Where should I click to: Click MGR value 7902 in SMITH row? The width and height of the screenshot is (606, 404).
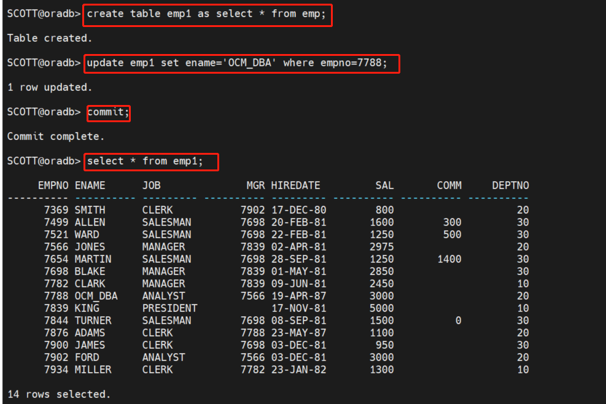(x=252, y=210)
